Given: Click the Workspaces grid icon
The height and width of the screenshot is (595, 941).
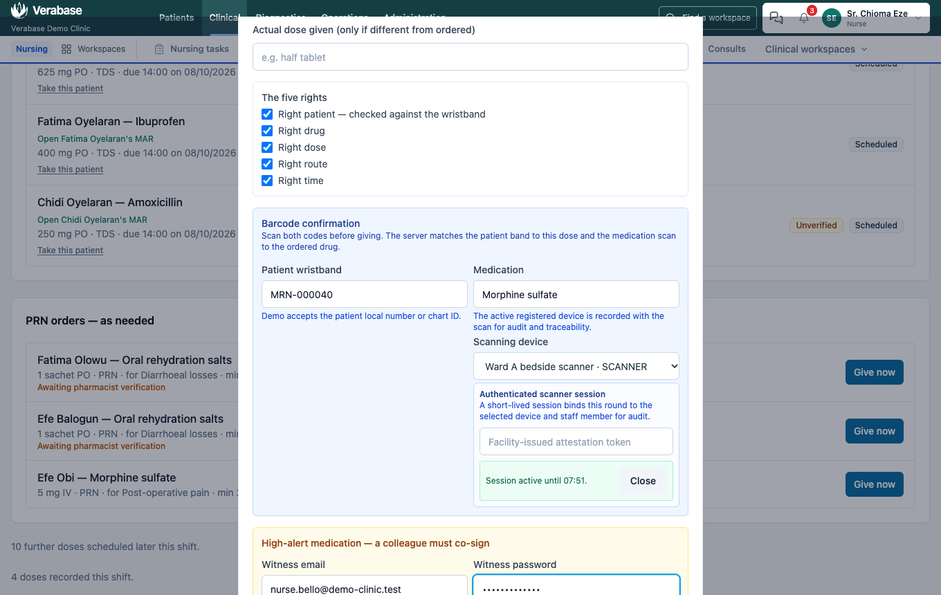Looking at the screenshot, I should pos(66,49).
